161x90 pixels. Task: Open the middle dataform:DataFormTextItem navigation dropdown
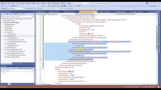[96, 14]
